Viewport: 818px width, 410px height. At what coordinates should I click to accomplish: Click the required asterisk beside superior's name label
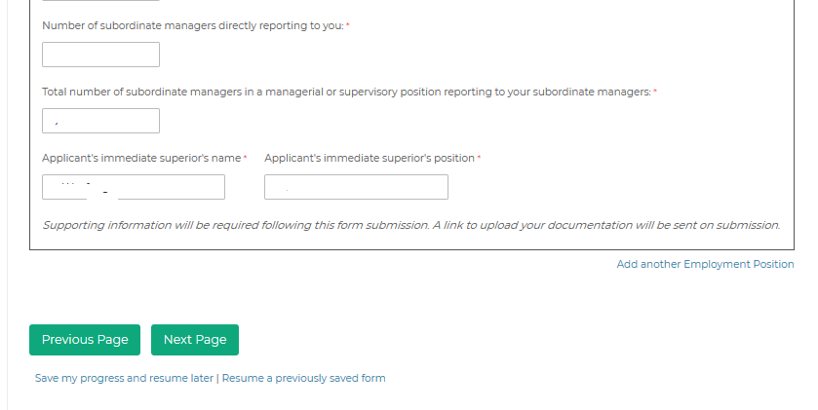245,157
